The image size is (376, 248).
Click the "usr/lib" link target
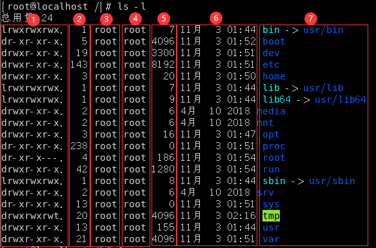pos(323,88)
